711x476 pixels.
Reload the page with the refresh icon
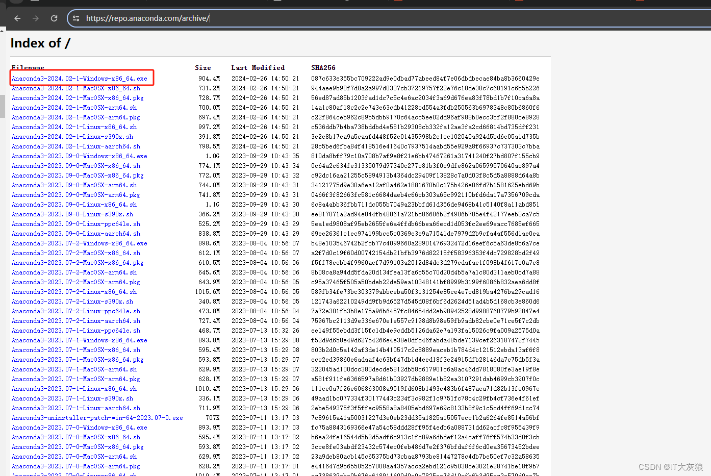pyautogui.click(x=54, y=18)
